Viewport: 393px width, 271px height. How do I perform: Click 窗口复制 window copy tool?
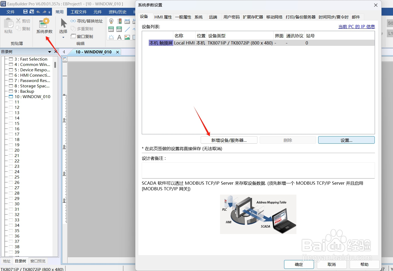[x=82, y=36]
